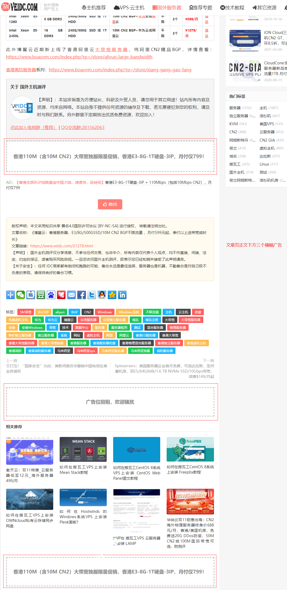This screenshot has height=590, width=287.
Task: Click the 广告位招租 advertisement banner
Action: tap(110, 402)
